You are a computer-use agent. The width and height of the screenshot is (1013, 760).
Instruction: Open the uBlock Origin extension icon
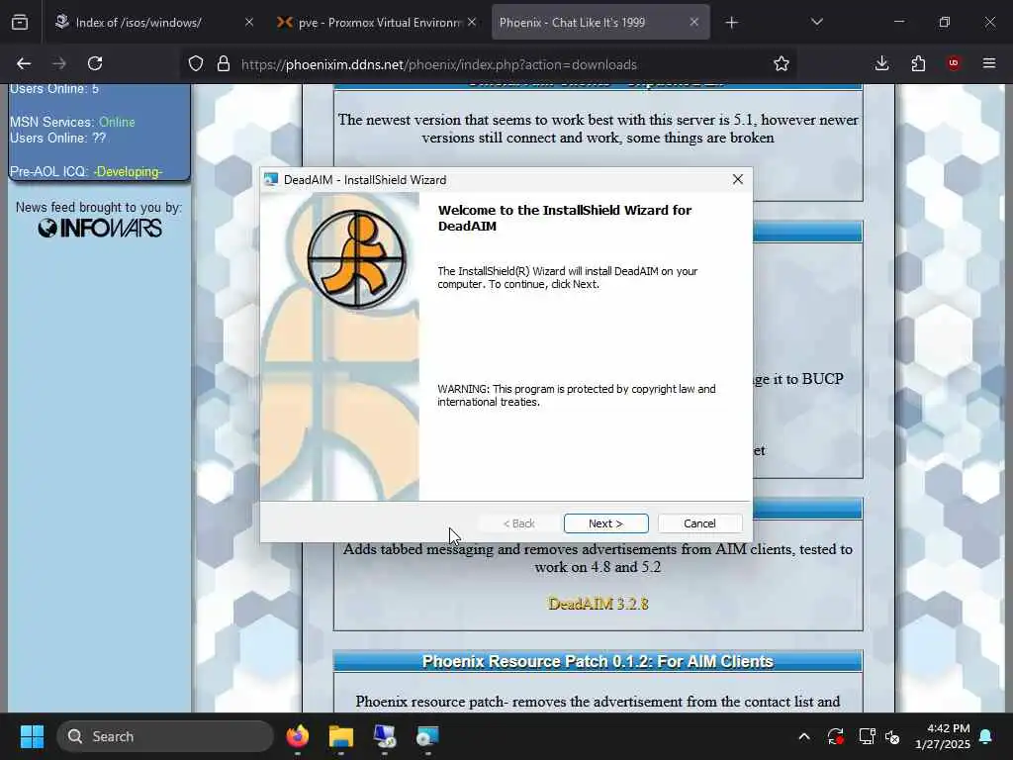click(x=954, y=63)
